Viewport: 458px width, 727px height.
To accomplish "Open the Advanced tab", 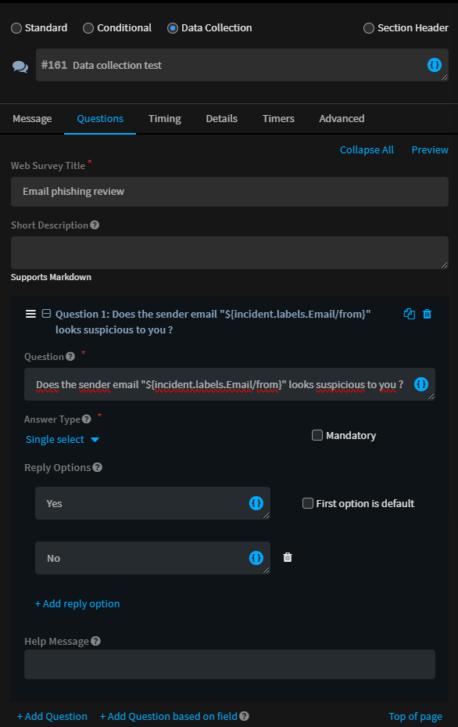I will (342, 119).
